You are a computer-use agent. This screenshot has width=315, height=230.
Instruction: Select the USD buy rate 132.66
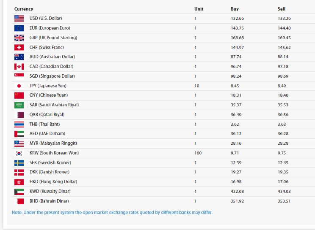(x=237, y=19)
